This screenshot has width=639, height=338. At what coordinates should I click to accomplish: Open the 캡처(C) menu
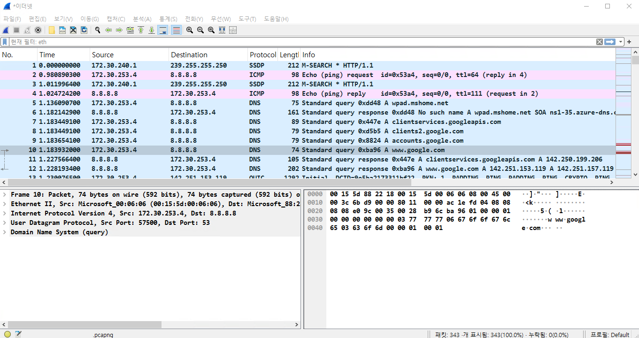(116, 19)
